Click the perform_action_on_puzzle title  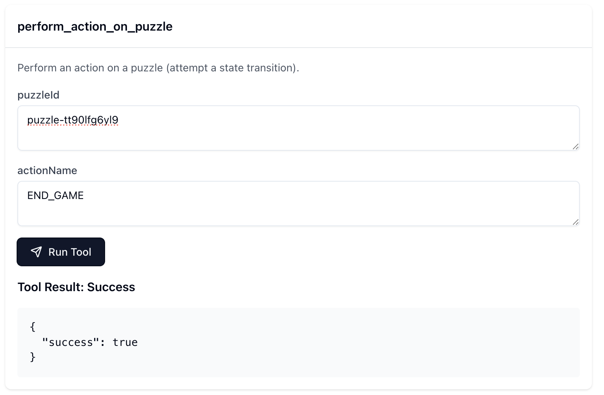tap(95, 26)
